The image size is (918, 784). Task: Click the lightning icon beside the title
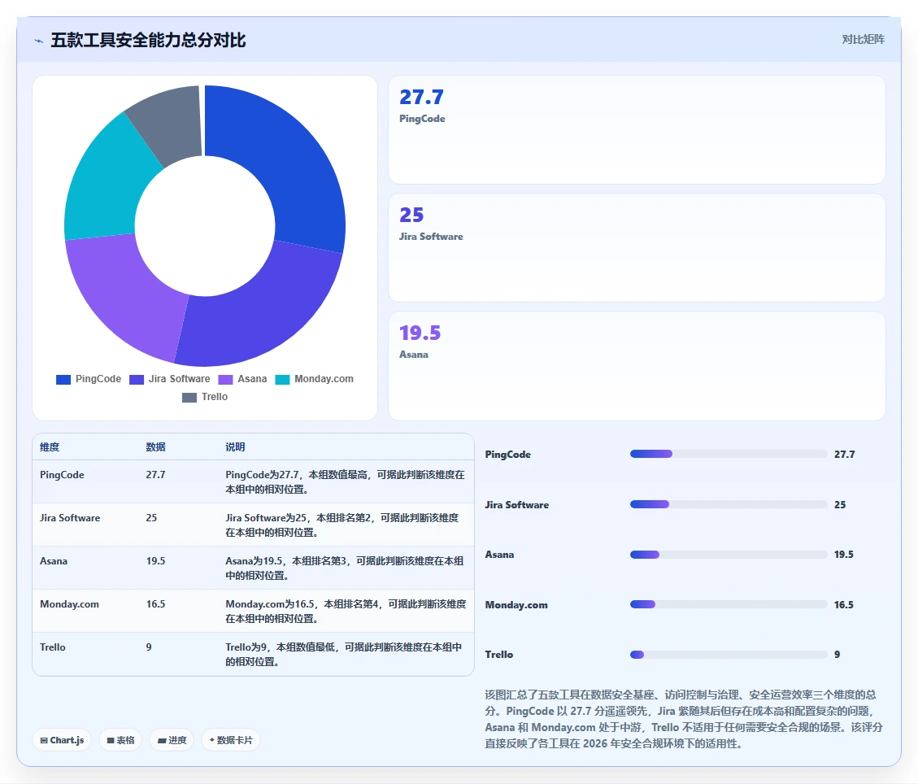click(39, 41)
